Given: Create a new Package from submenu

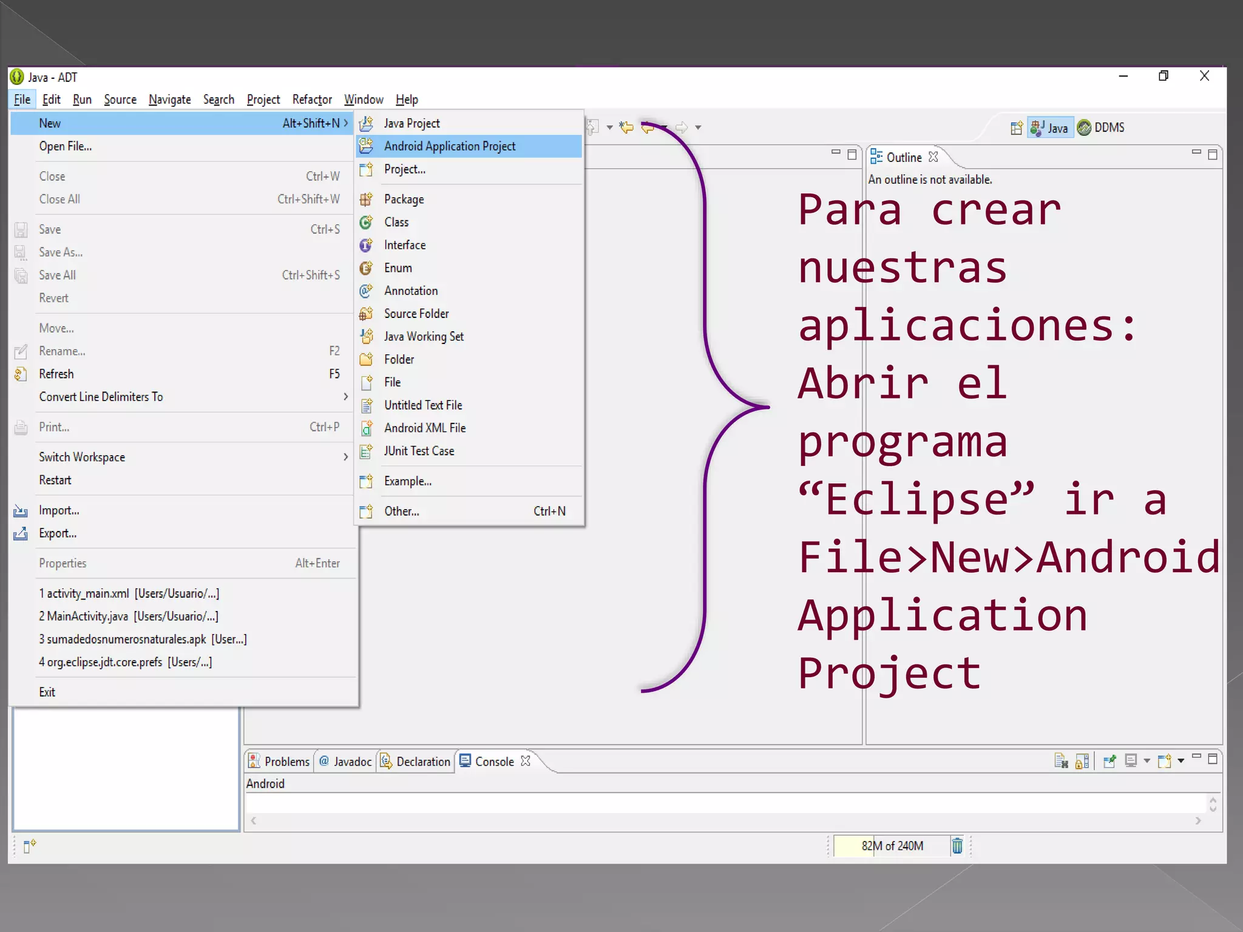Looking at the screenshot, I should coord(469,199).
